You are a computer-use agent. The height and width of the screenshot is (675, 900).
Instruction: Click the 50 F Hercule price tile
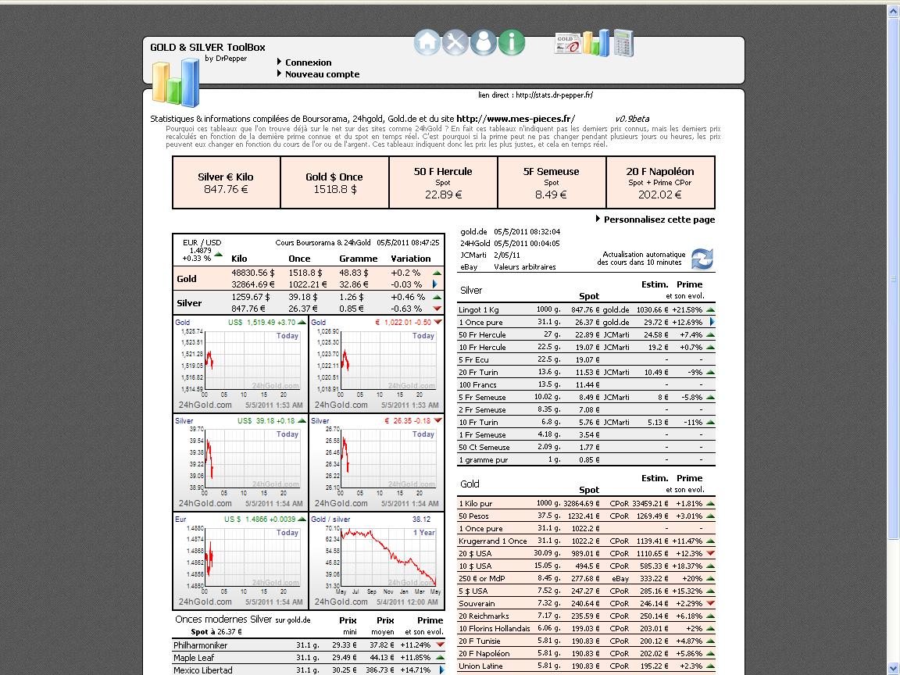443,183
